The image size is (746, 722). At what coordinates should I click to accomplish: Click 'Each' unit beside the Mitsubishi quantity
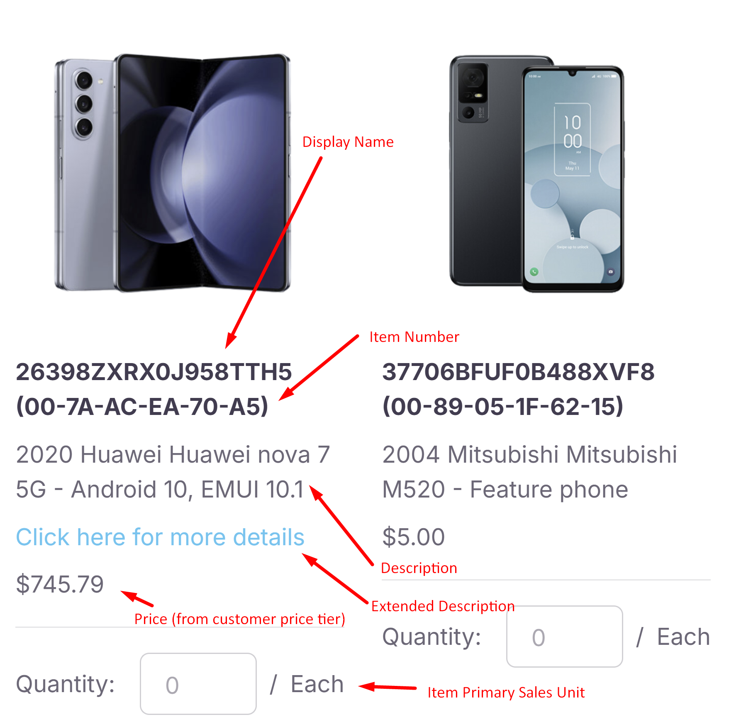point(683,637)
